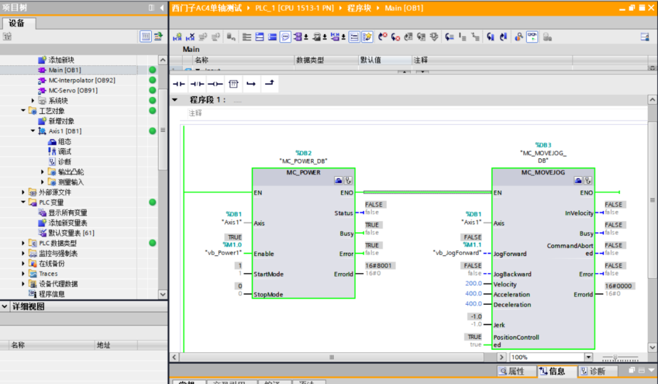Expand the 系统块 folder
Image resolution: width=658 pixels, height=384 pixels.
point(34,101)
